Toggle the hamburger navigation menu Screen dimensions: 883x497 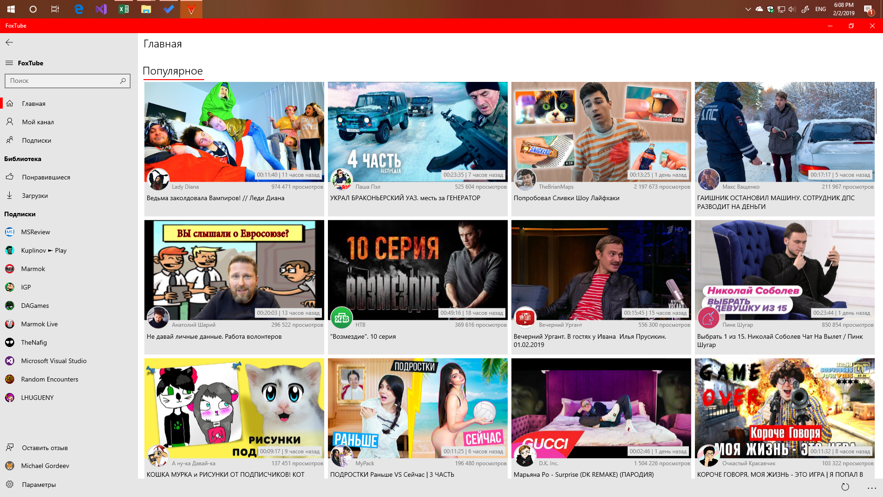(9, 63)
